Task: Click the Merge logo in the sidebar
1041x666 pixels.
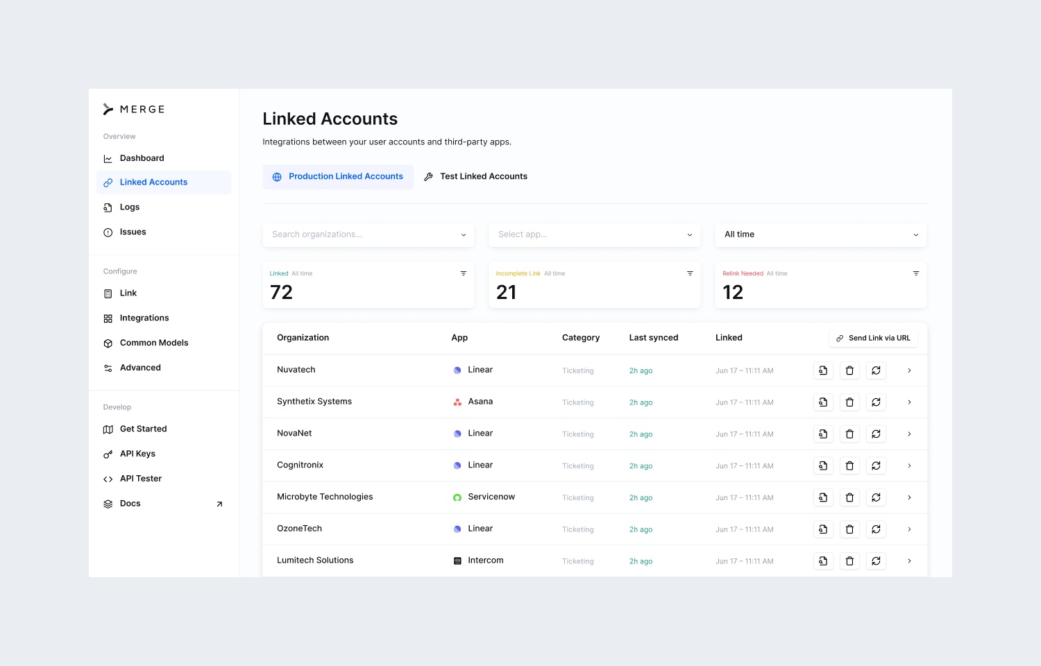Action: pos(134,109)
